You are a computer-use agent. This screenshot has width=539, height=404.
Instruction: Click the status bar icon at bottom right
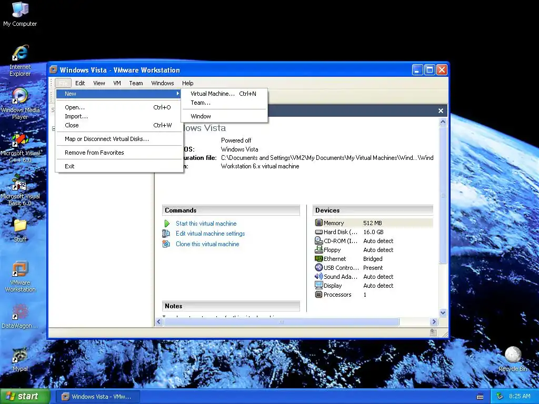tap(433, 332)
